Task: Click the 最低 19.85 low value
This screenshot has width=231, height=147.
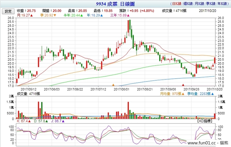Action: tap(103, 11)
